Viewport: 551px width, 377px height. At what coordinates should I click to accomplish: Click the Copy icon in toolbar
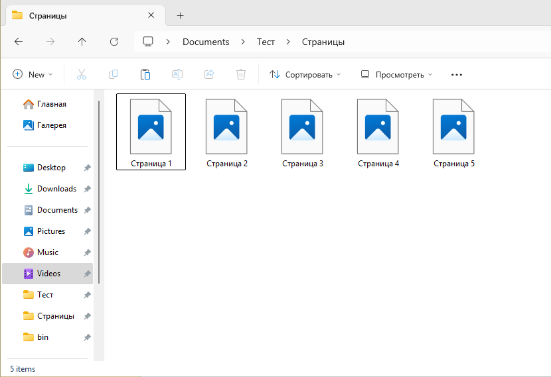[114, 74]
